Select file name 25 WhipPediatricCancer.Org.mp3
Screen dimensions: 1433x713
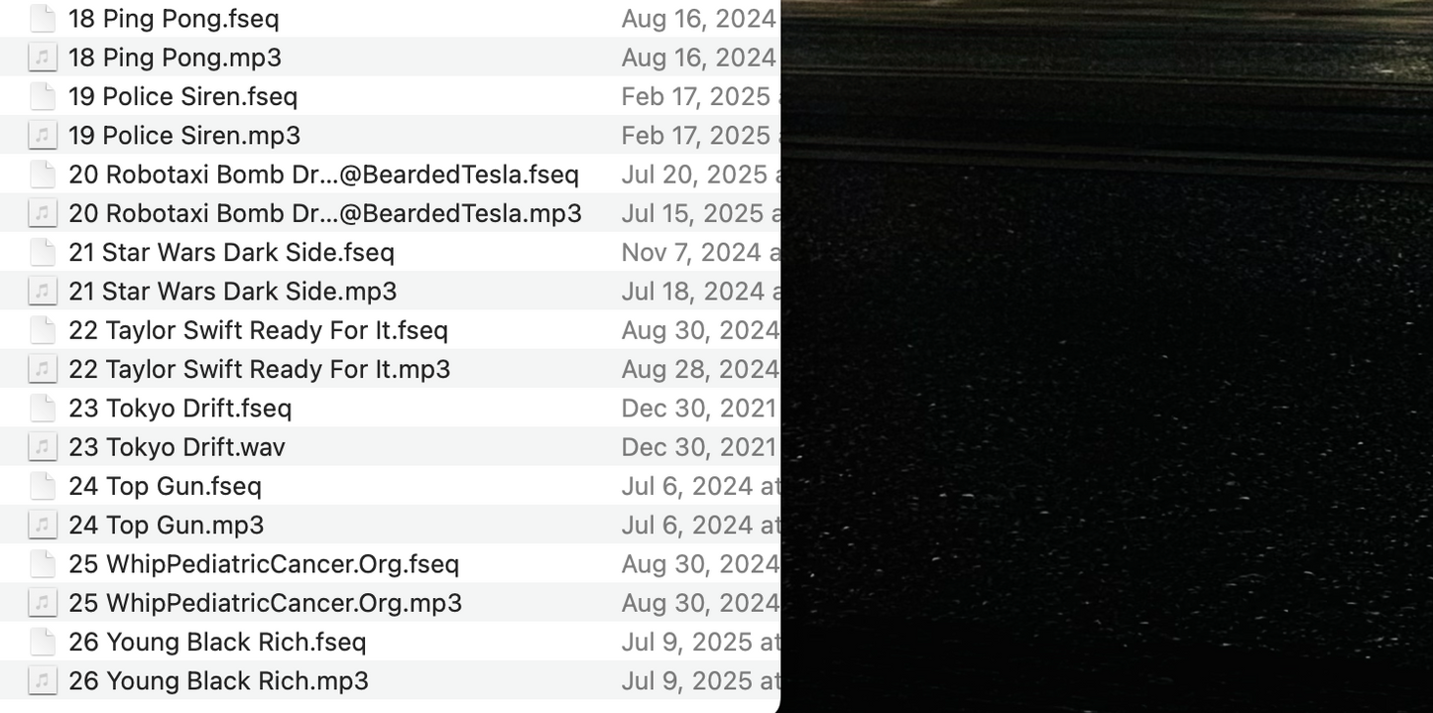click(266, 603)
